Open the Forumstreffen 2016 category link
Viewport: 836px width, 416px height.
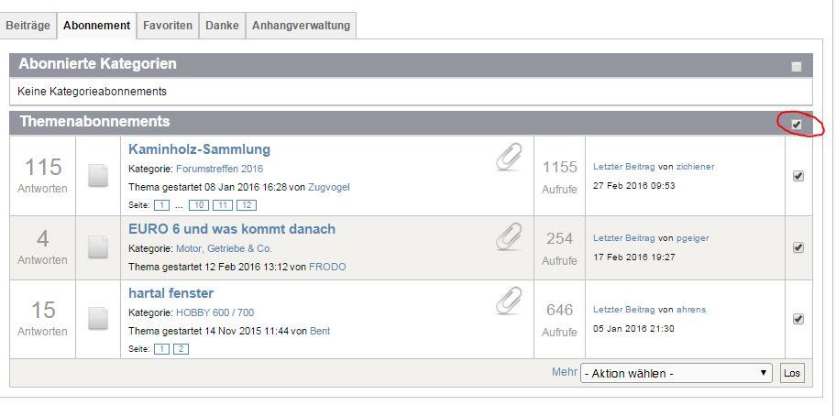(219, 170)
